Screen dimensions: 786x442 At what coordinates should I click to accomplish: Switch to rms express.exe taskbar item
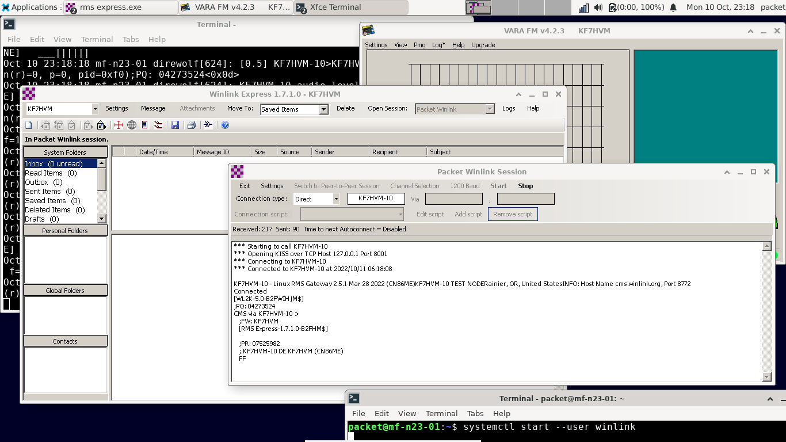click(x=121, y=7)
